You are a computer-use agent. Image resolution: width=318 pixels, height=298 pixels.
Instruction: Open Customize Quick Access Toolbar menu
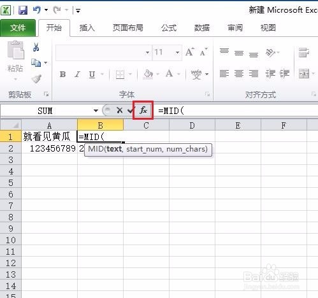pyautogui.click(x=78, y=10)
